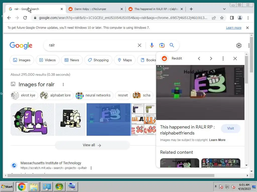
Task: Focus the Chrome address bar URL
Action: pos(123,18)
